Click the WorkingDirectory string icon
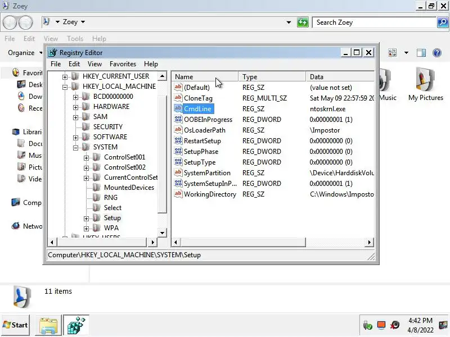450x337 pixels. point(178,194)
